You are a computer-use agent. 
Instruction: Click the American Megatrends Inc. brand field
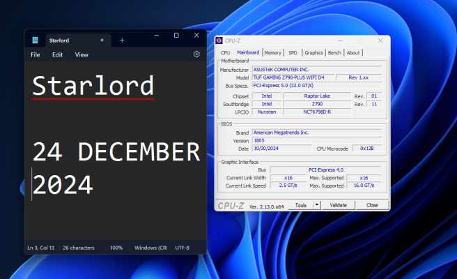pos(317,133)
